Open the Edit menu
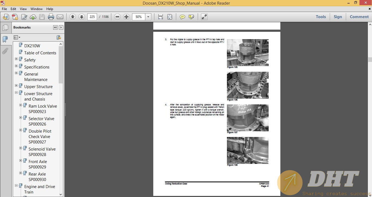The width and height of the screenshot is (372, 197). pyautogui.click(x=13, y=9)
